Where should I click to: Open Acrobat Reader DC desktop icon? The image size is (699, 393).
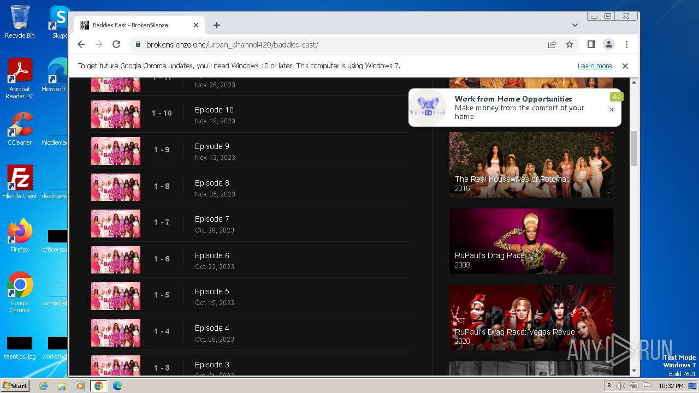[20, 79]
